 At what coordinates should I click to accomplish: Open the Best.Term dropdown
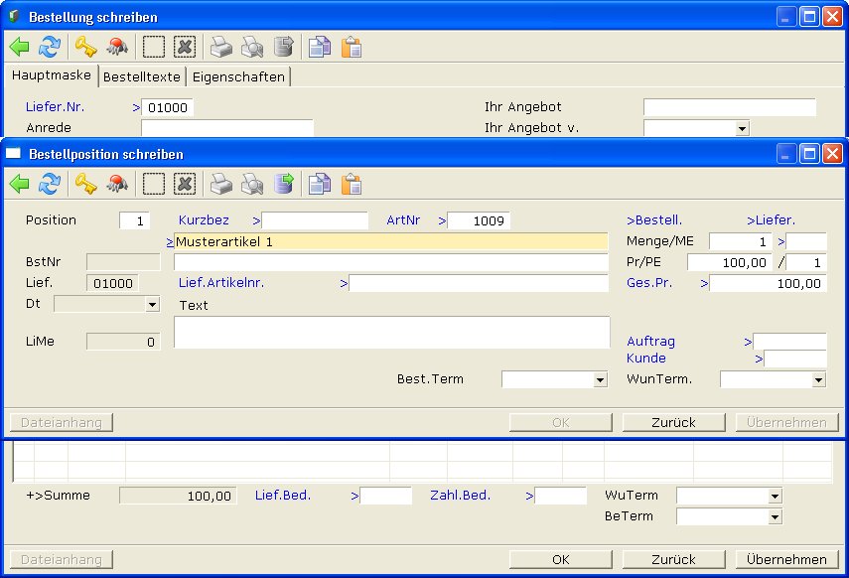[600, 379]
